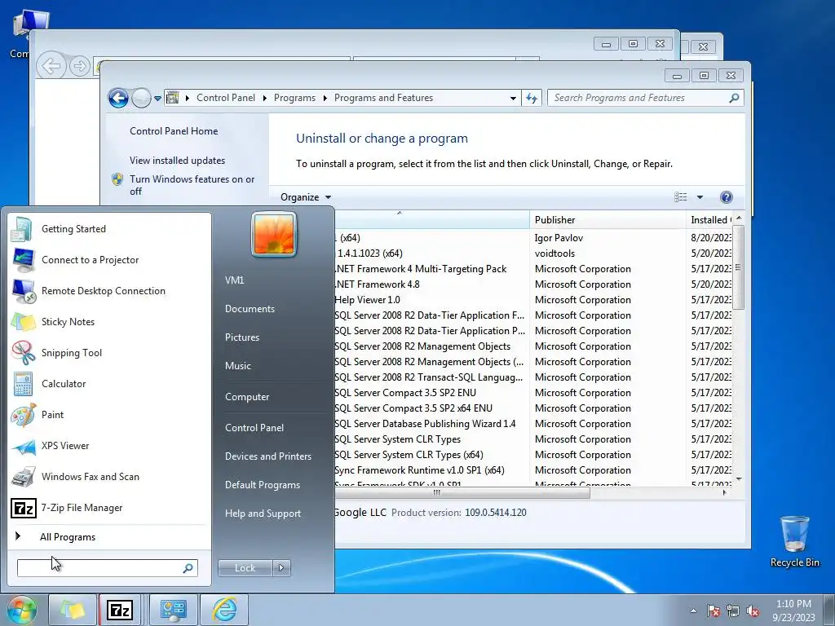Open the Recycle Bin desktop icon
Viewport: 835px width, 626px height.
click(794, 541)
